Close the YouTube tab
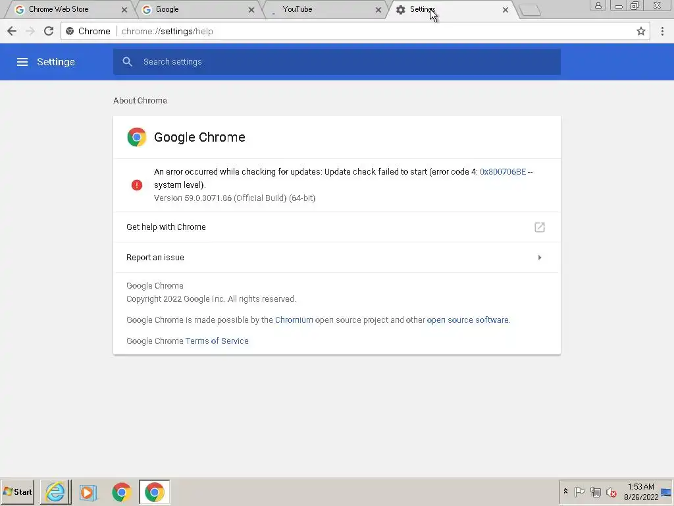Screen dimensions: 674x506 378,9
